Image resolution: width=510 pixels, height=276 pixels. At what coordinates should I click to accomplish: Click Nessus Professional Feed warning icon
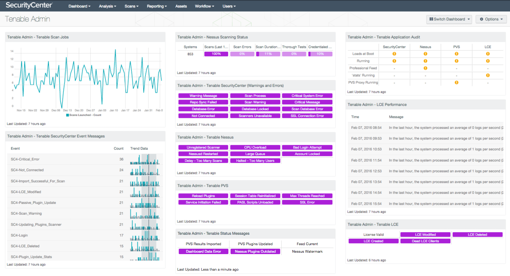(425, 68)
